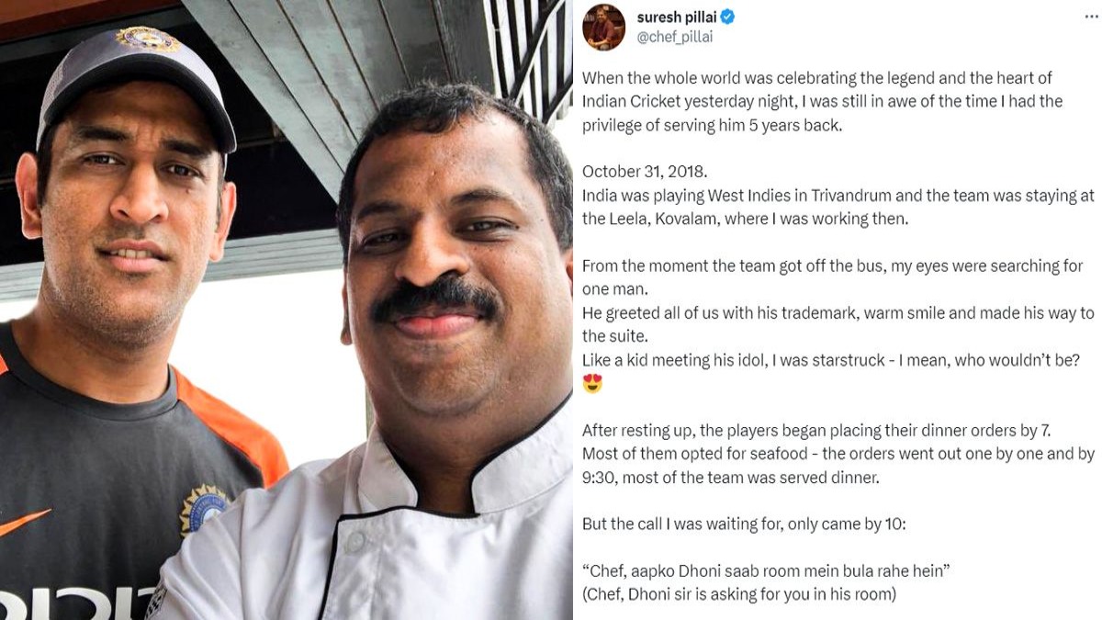Click the emblem on the blue cap

[148, 39]
